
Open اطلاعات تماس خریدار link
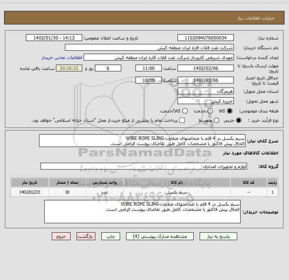point(62,58)
